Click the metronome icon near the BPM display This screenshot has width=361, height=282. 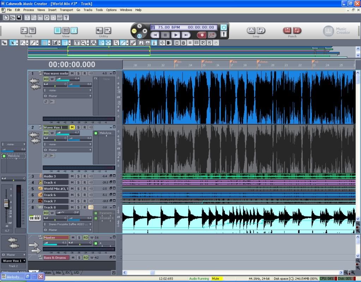coord(153,27)
